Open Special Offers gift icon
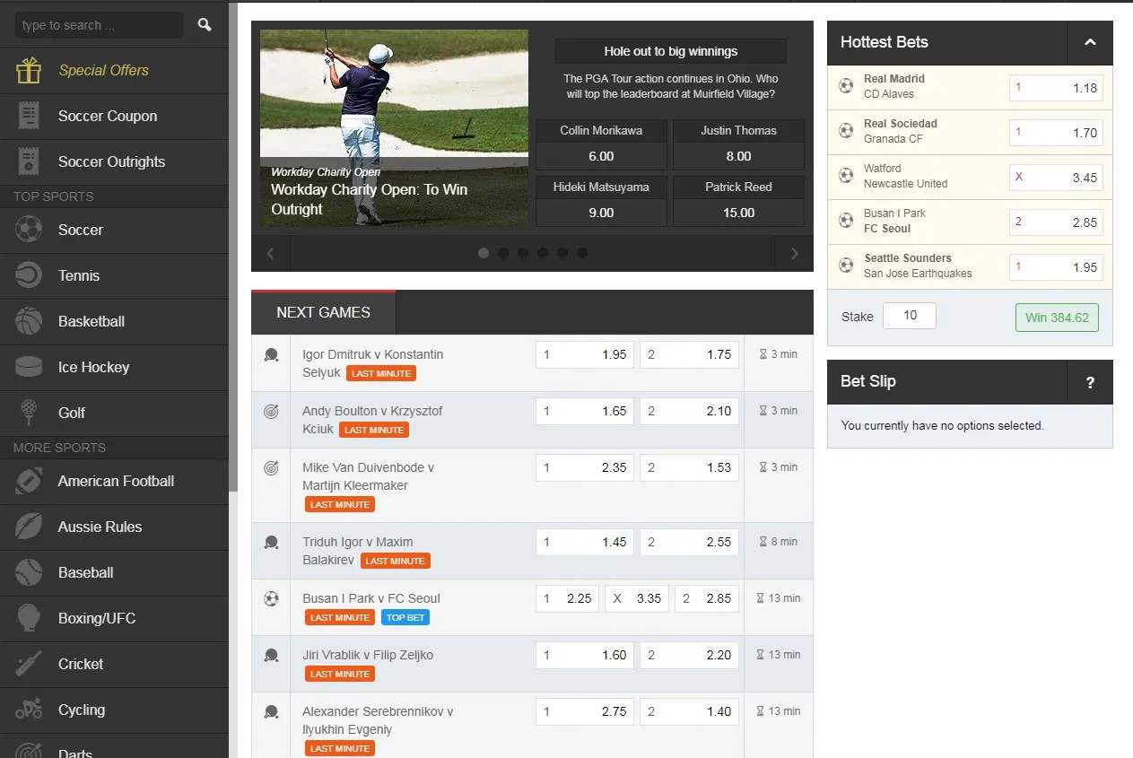The height and width of the screenshot is (758, 1133). 30,70
